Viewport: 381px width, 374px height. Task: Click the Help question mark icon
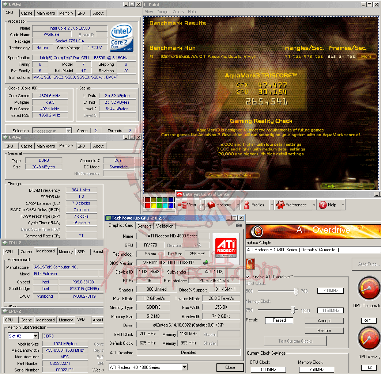point(323,205)
